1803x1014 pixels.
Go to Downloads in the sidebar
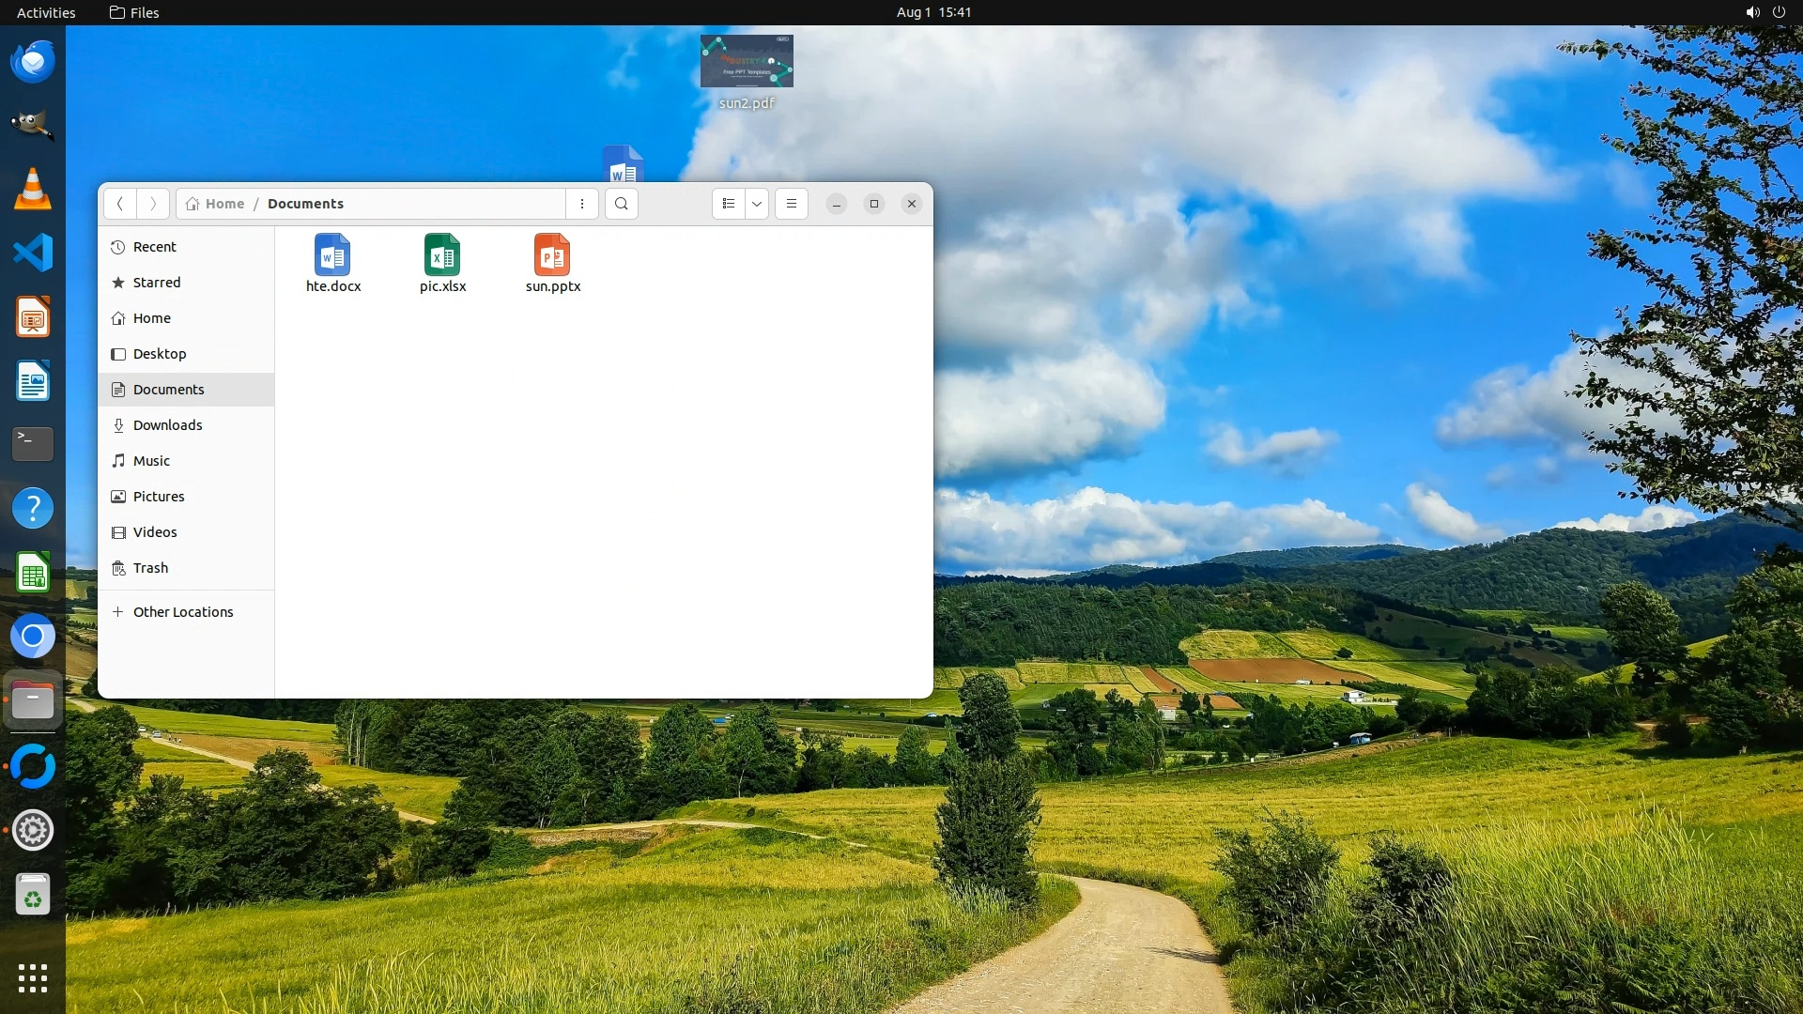click(x=167, y=425)
